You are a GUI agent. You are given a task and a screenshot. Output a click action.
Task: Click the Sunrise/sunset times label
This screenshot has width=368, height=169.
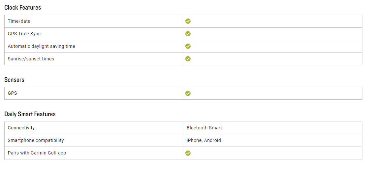(x=31, y=59)
